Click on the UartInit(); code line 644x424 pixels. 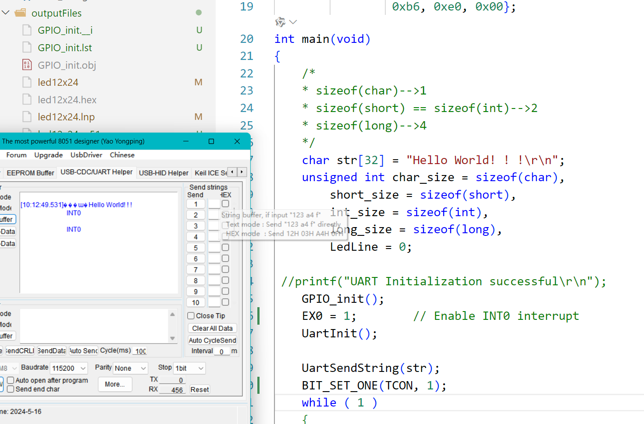(x=339, y=333)
